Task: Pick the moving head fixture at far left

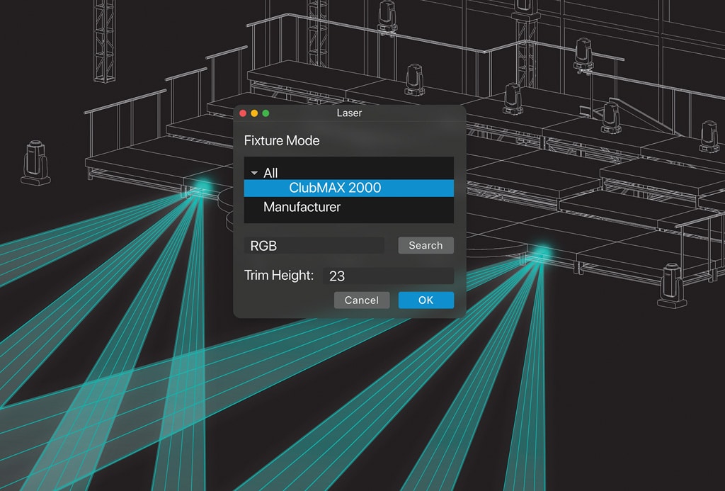Action: 34,162
